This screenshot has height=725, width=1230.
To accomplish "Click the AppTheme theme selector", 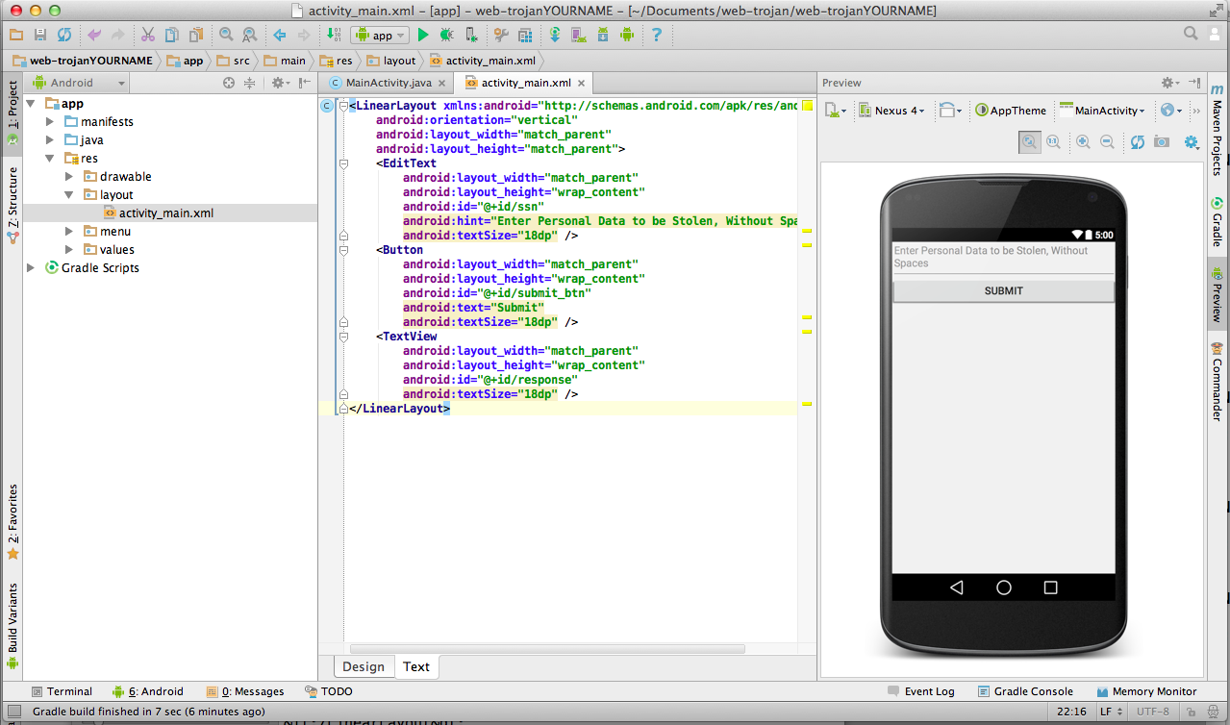I will coord(1011,111).
